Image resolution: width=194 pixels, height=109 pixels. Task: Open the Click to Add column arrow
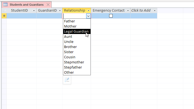[x=155, y=11]
